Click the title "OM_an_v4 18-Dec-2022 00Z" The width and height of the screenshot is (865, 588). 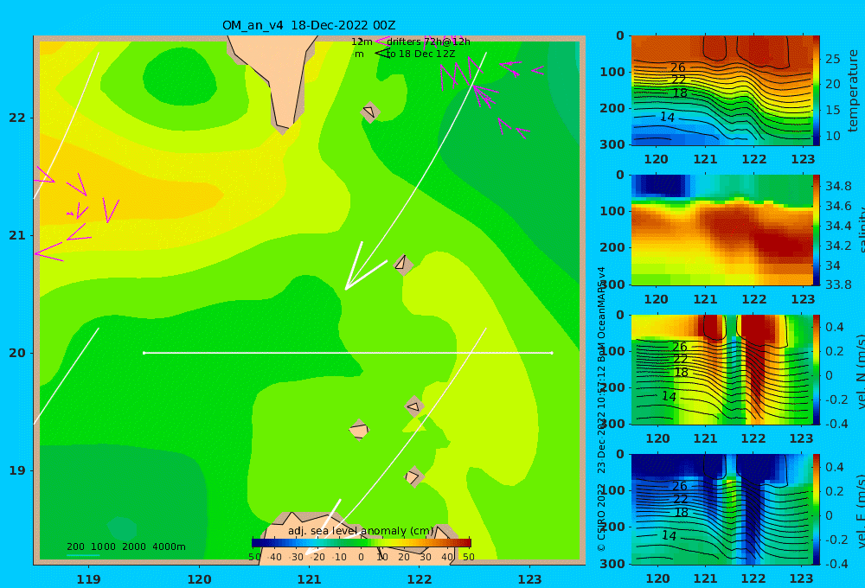click(309, 25)
